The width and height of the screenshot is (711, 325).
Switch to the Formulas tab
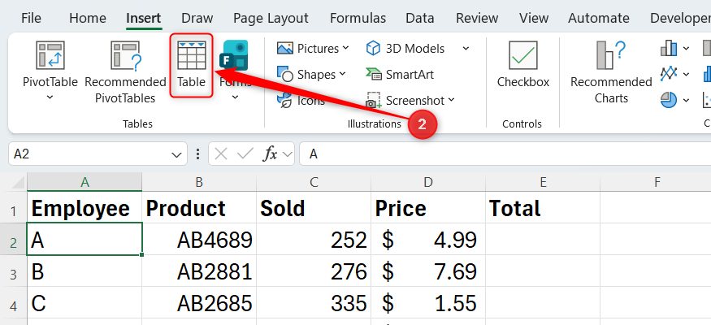click(x=358, y=18)
